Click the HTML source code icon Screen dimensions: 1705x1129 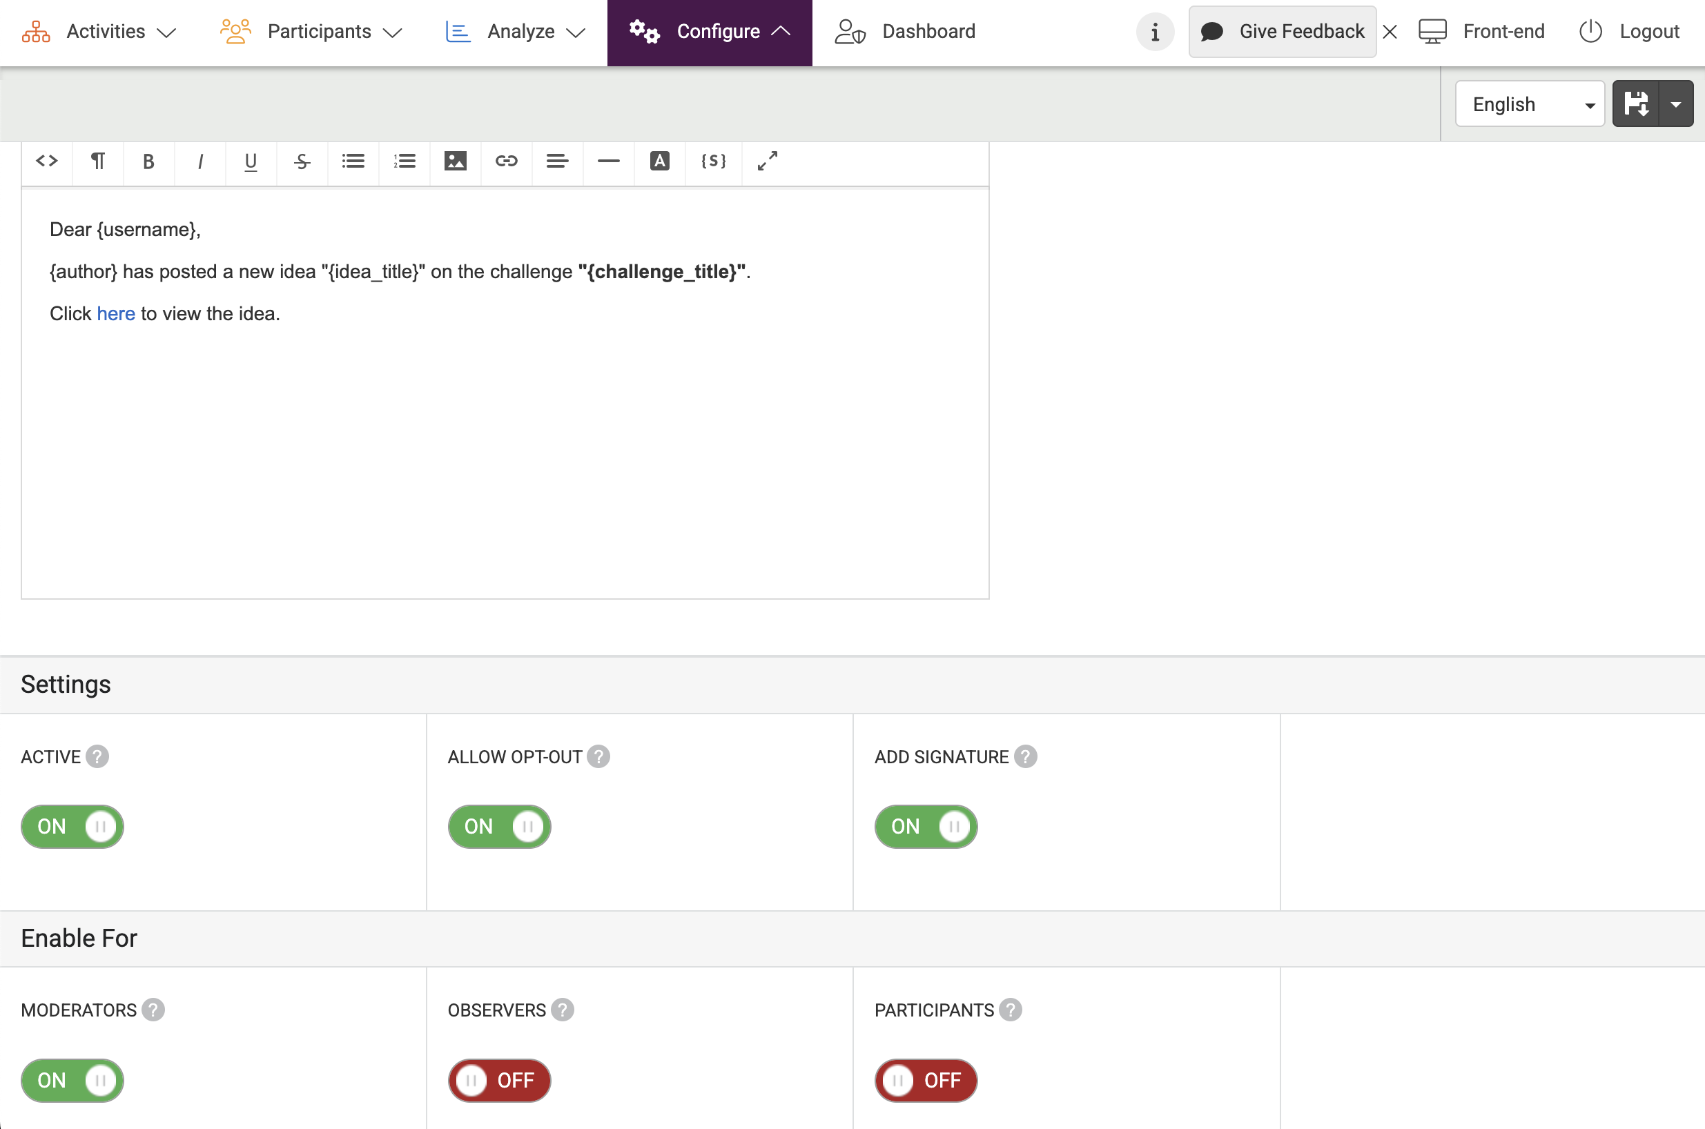[47, 161]
